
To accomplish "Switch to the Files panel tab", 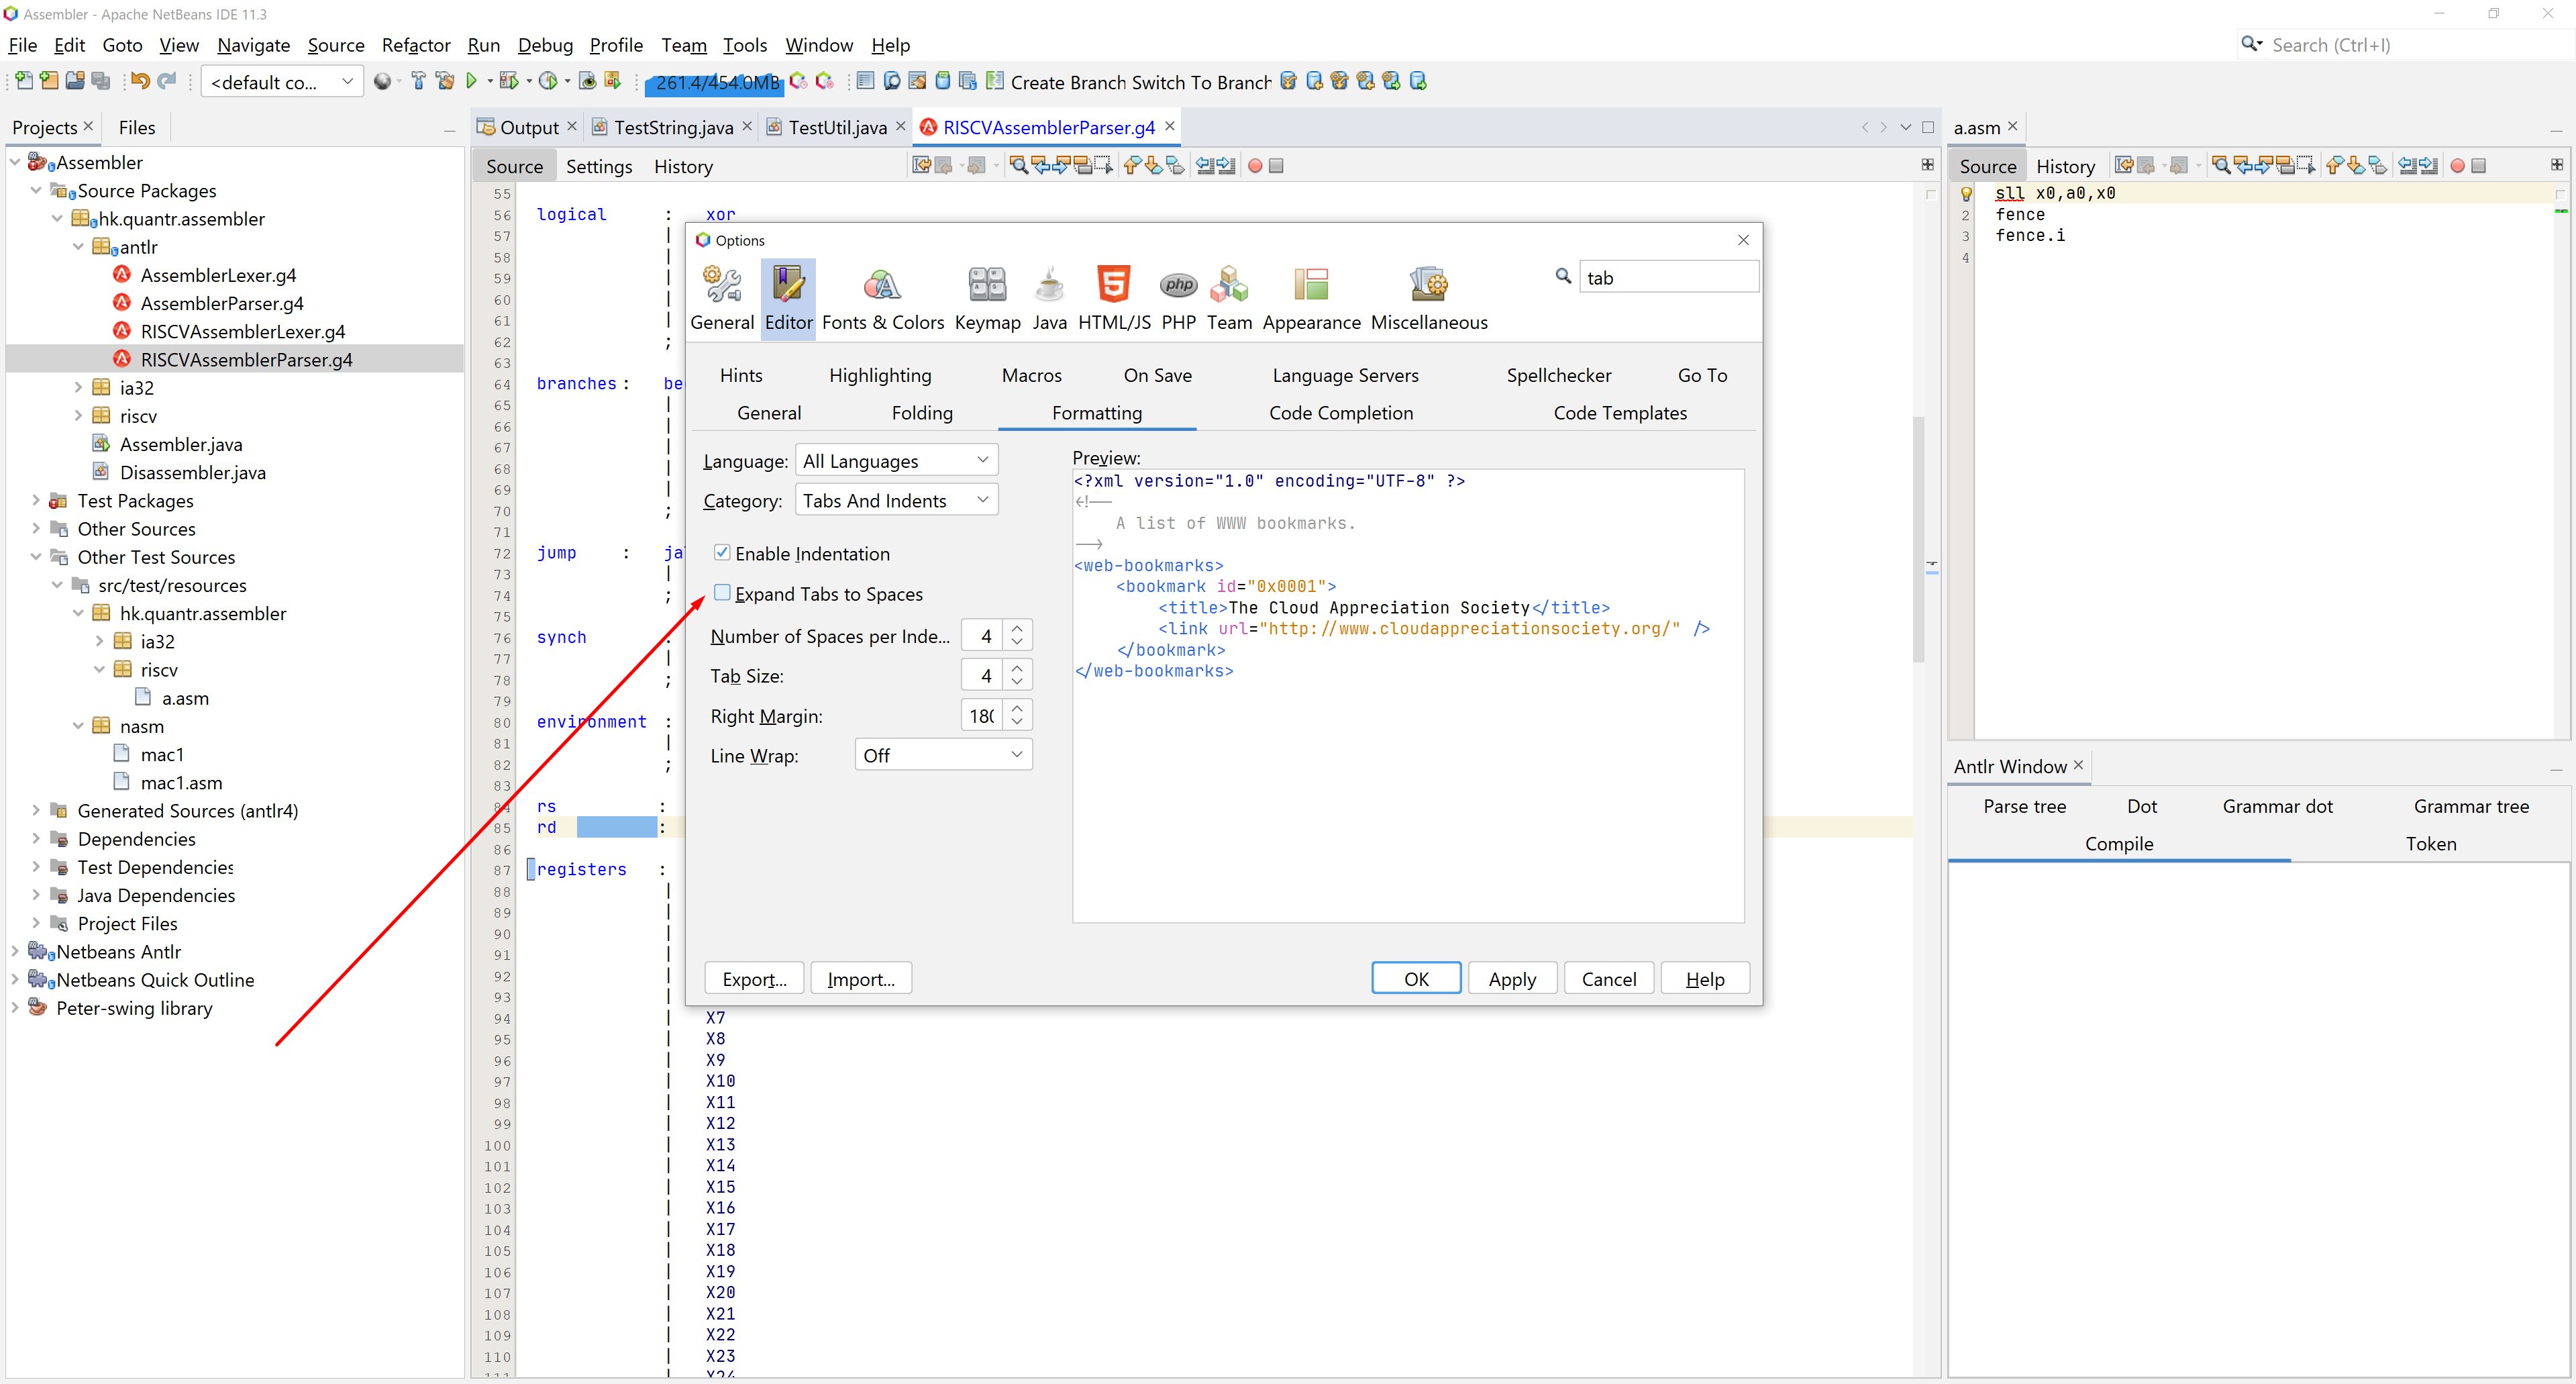I will point(137,127).
